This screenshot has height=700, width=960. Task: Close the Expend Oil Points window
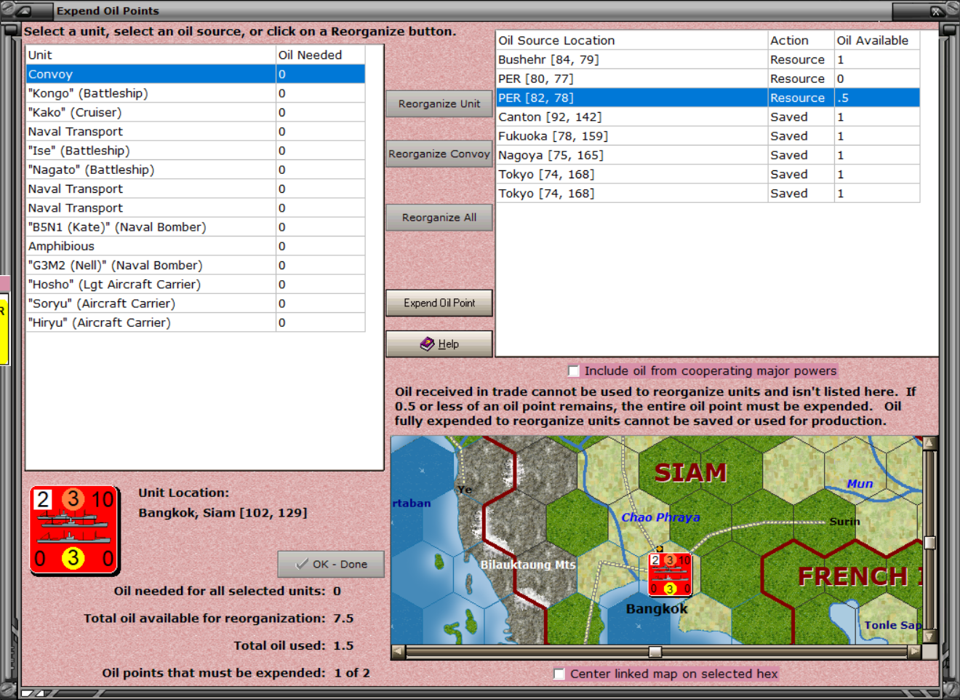937,11
